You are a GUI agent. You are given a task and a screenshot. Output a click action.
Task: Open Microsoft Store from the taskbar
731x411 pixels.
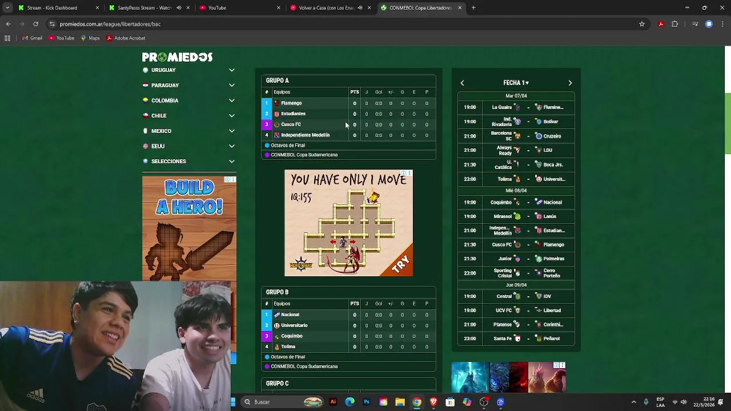pyautogui.click(x=450, y=402)
